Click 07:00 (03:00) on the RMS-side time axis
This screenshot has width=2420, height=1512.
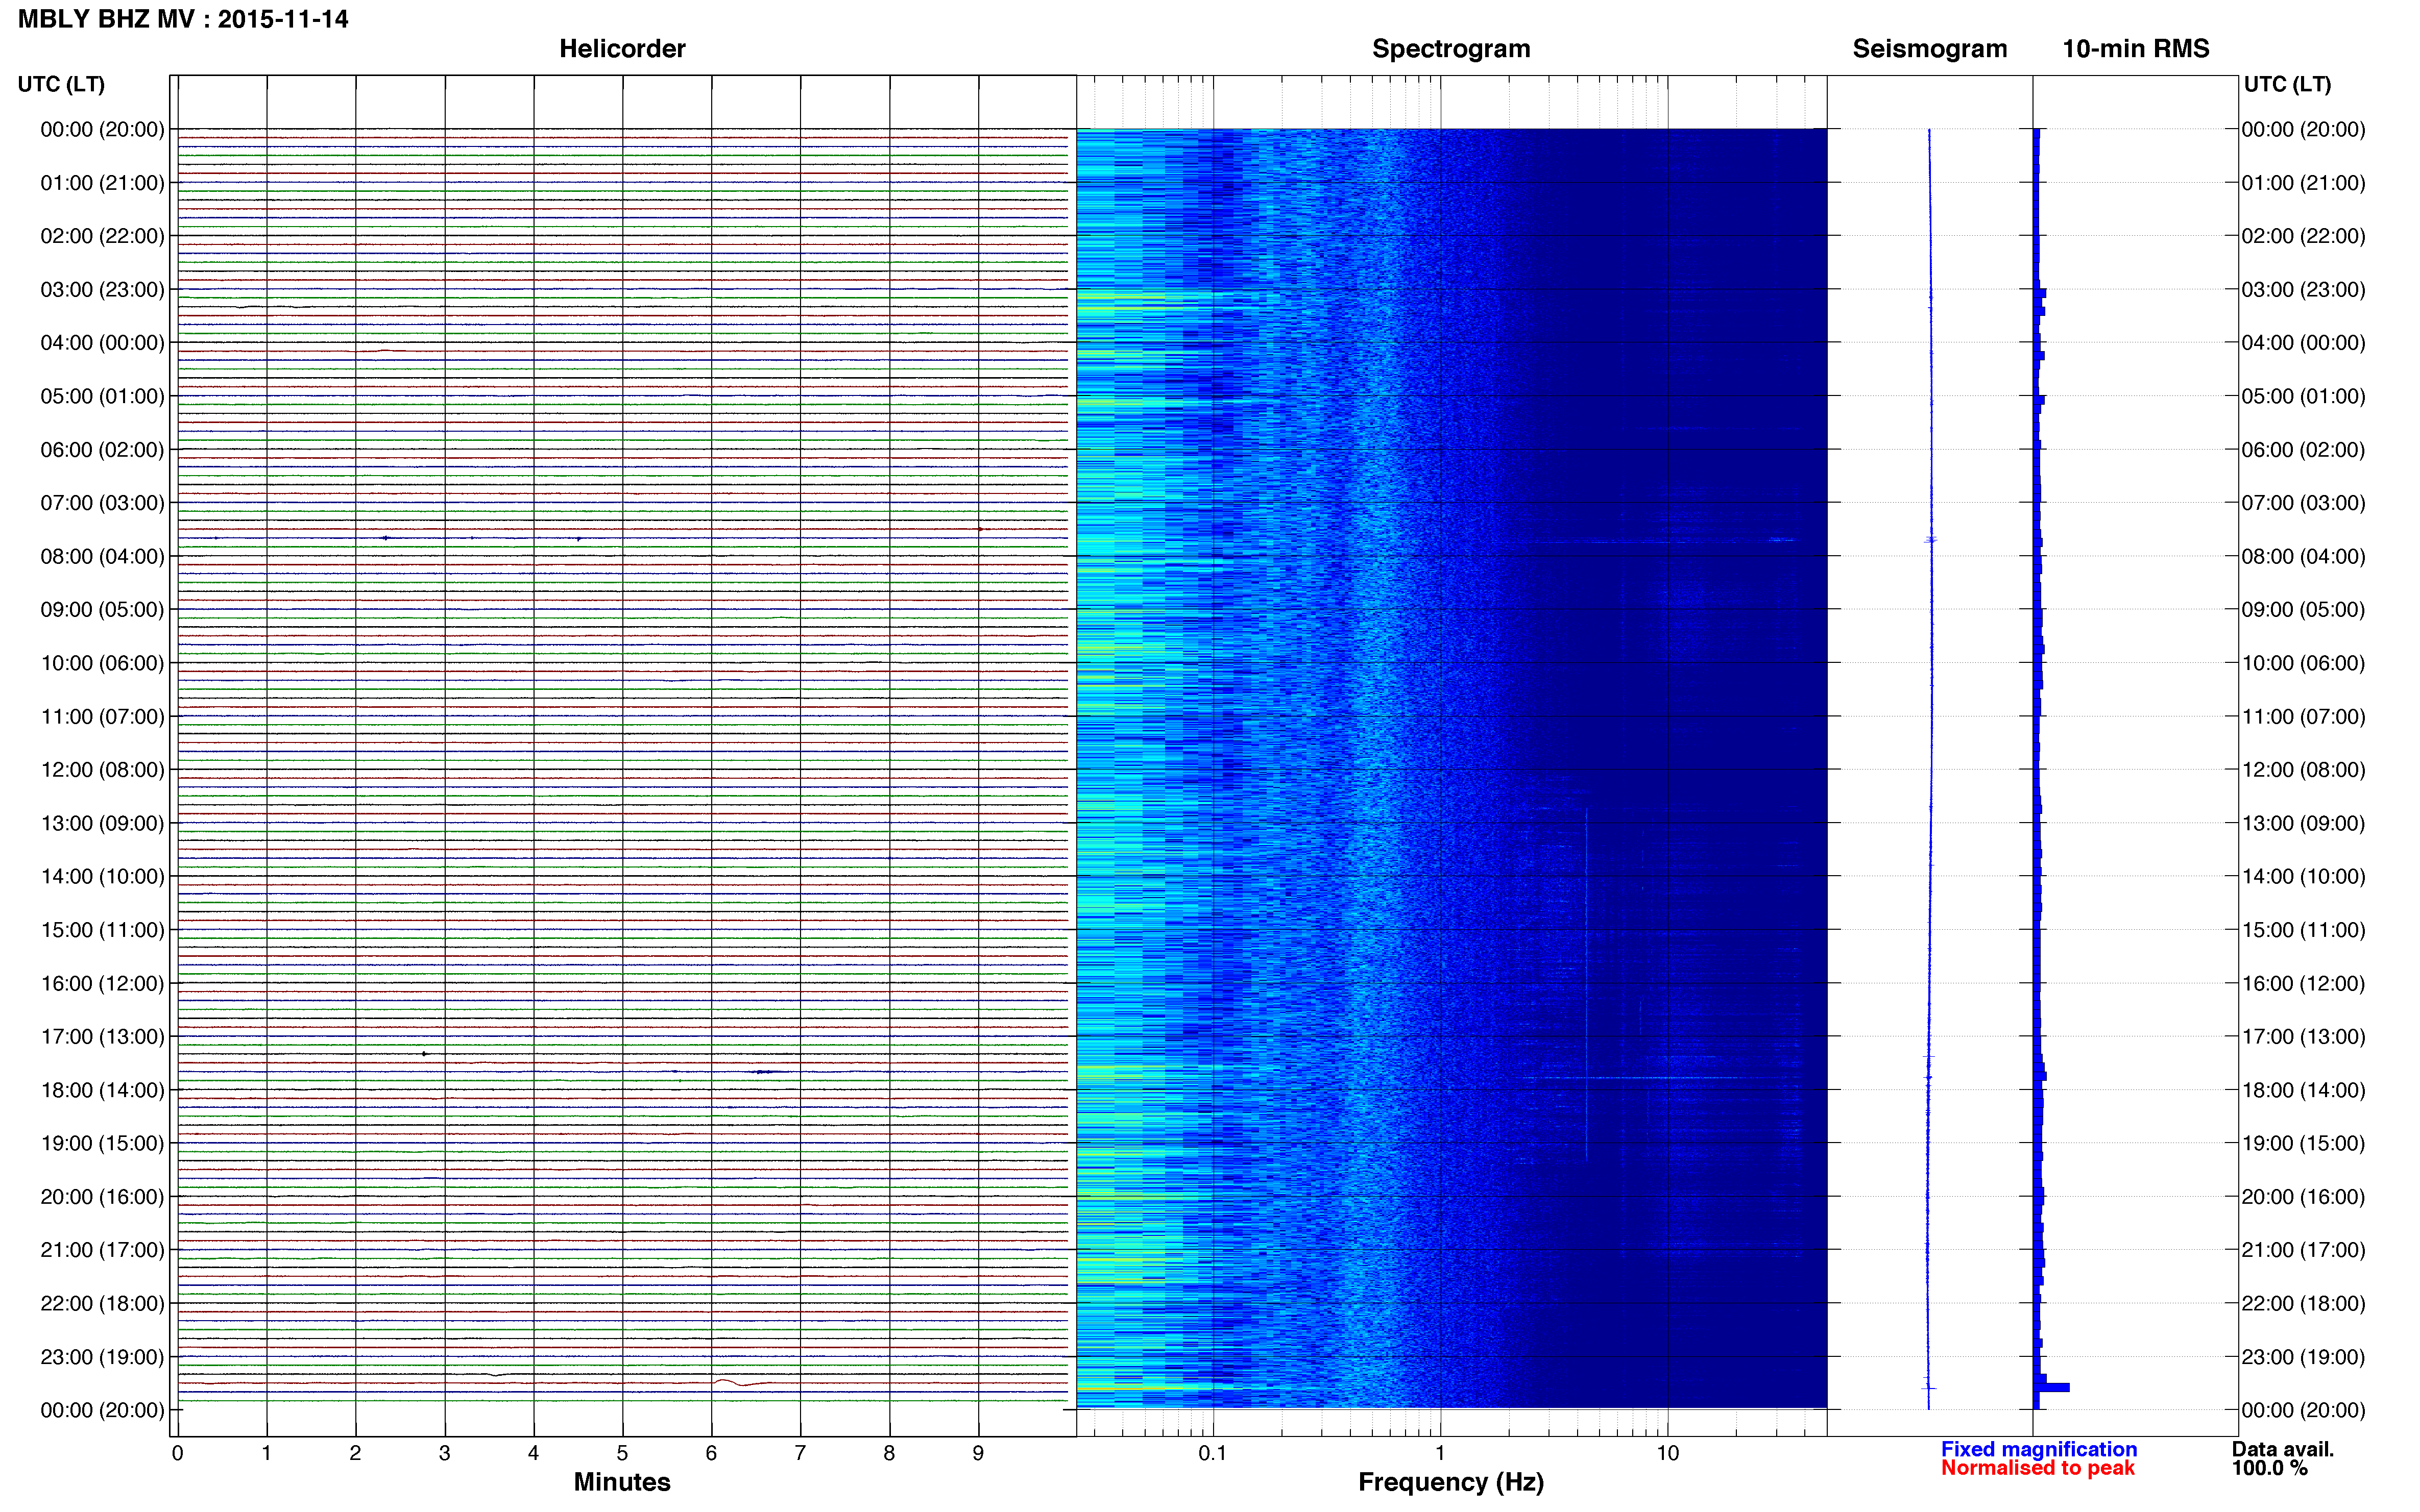click(2303, 503)
